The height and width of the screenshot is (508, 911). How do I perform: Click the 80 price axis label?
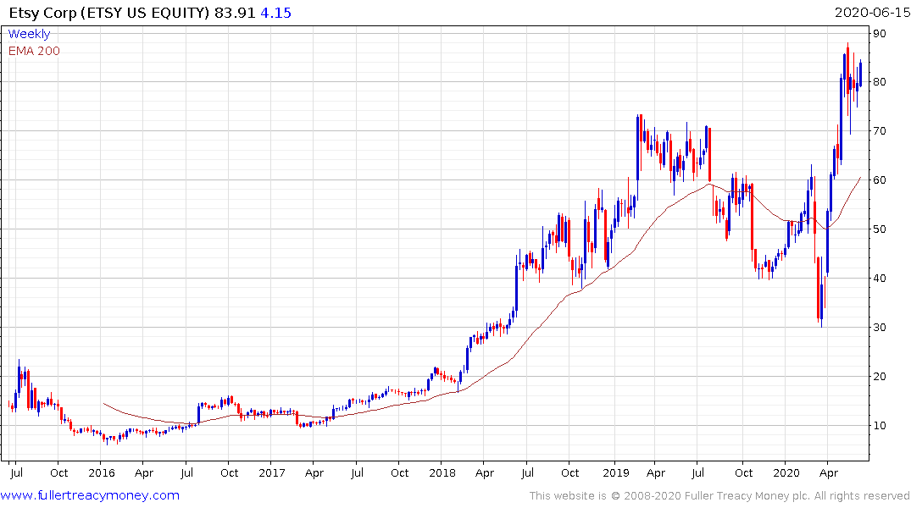(880, 82)
